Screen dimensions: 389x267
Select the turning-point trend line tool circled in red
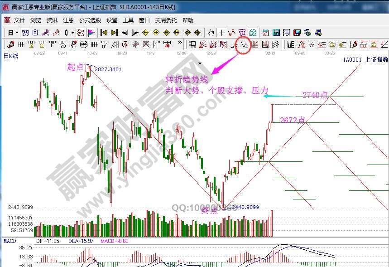245,44
